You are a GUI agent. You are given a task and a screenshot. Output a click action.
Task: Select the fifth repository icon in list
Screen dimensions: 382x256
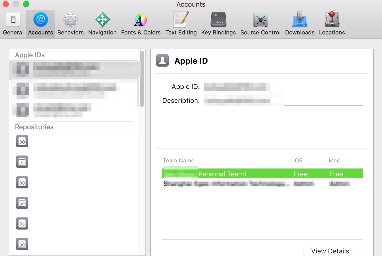click(22, 224)
